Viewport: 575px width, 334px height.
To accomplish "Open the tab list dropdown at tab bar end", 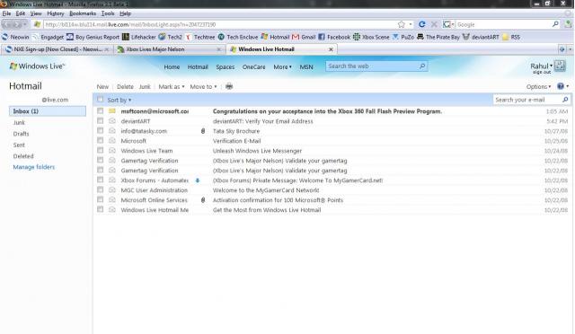I will [x=570, y=49].
